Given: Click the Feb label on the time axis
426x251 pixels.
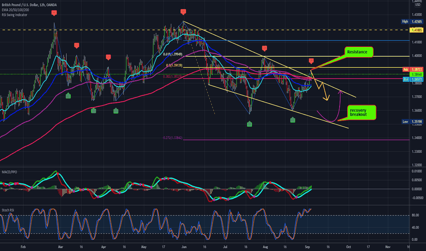Looking at the screenshot, I should point(23,247).
